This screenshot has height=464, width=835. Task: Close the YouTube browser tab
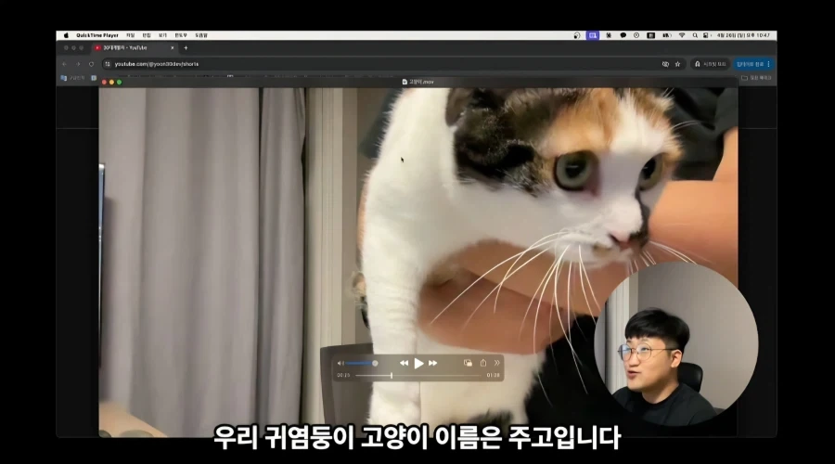click(172, 48)
